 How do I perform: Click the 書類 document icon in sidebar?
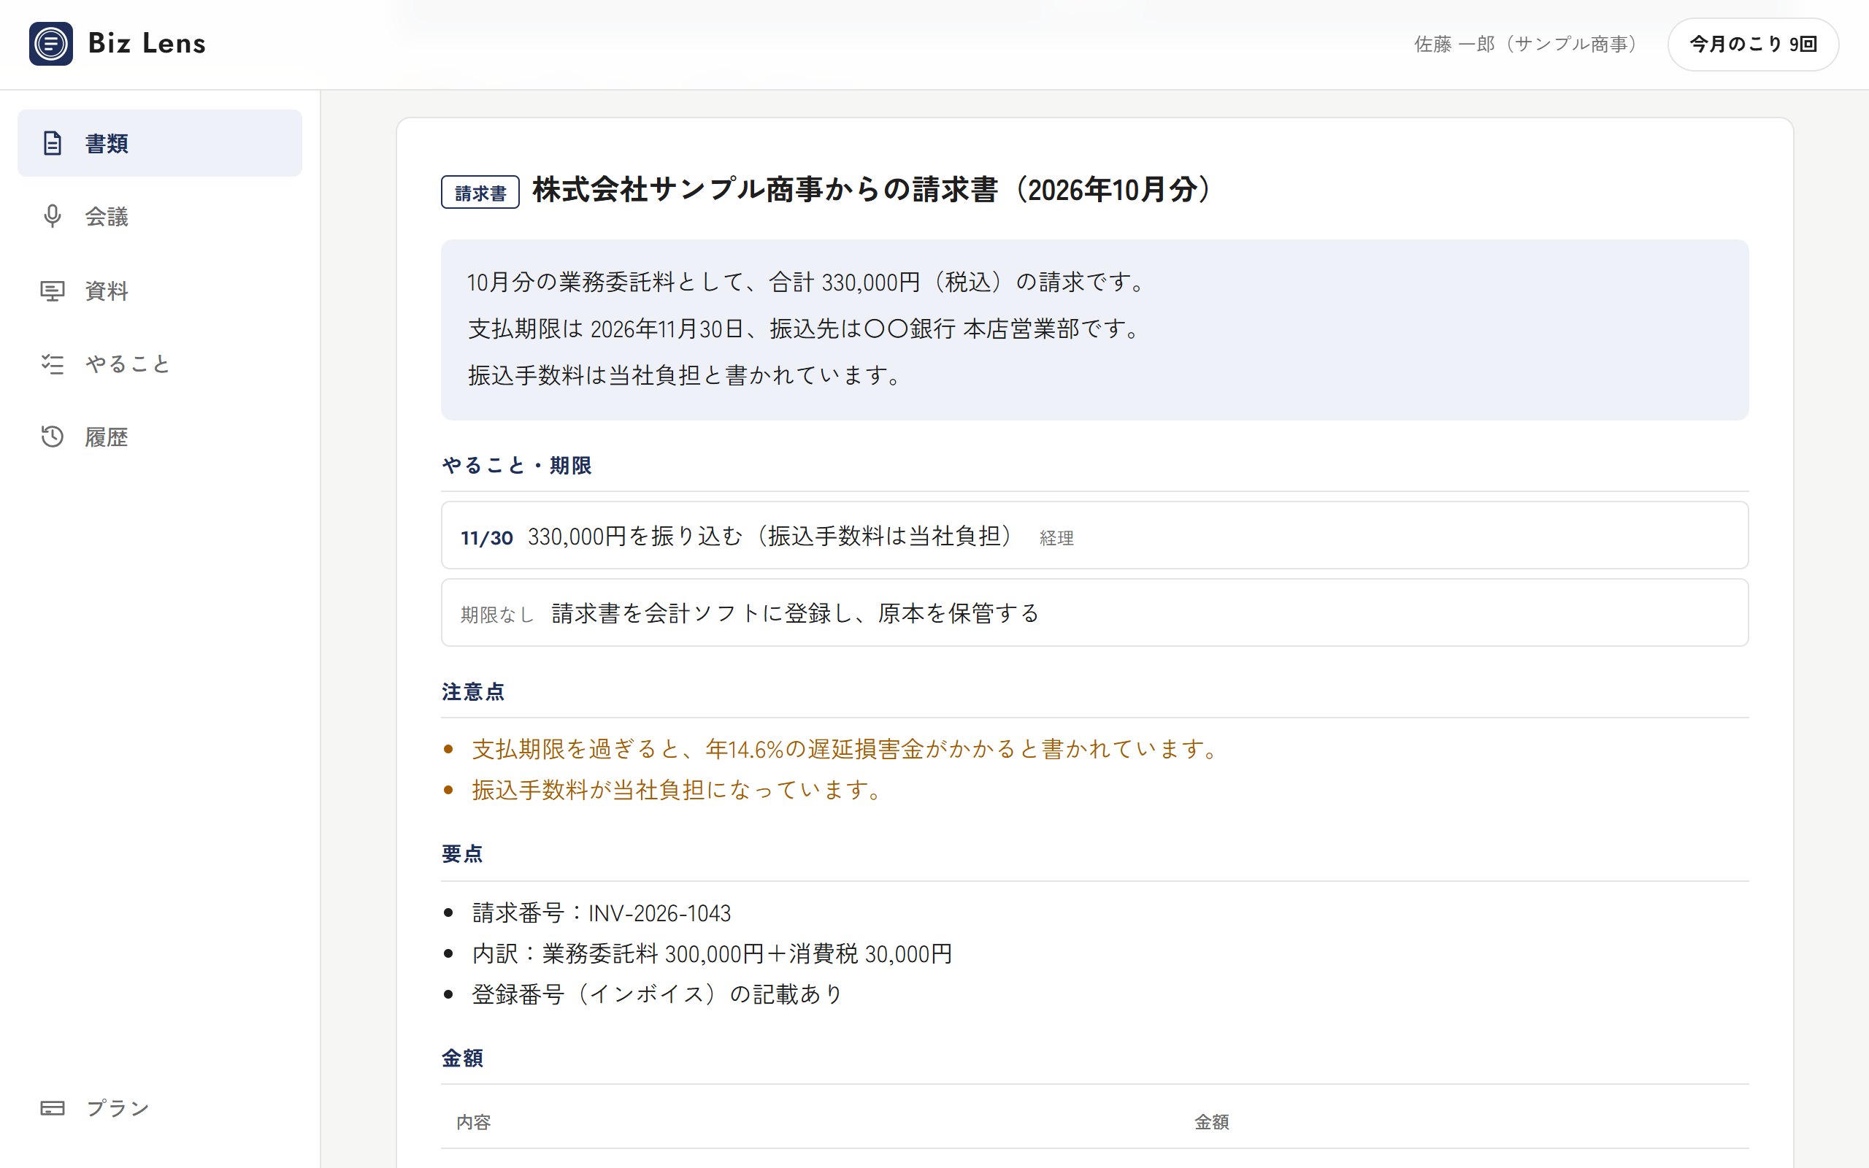(53, 143)
